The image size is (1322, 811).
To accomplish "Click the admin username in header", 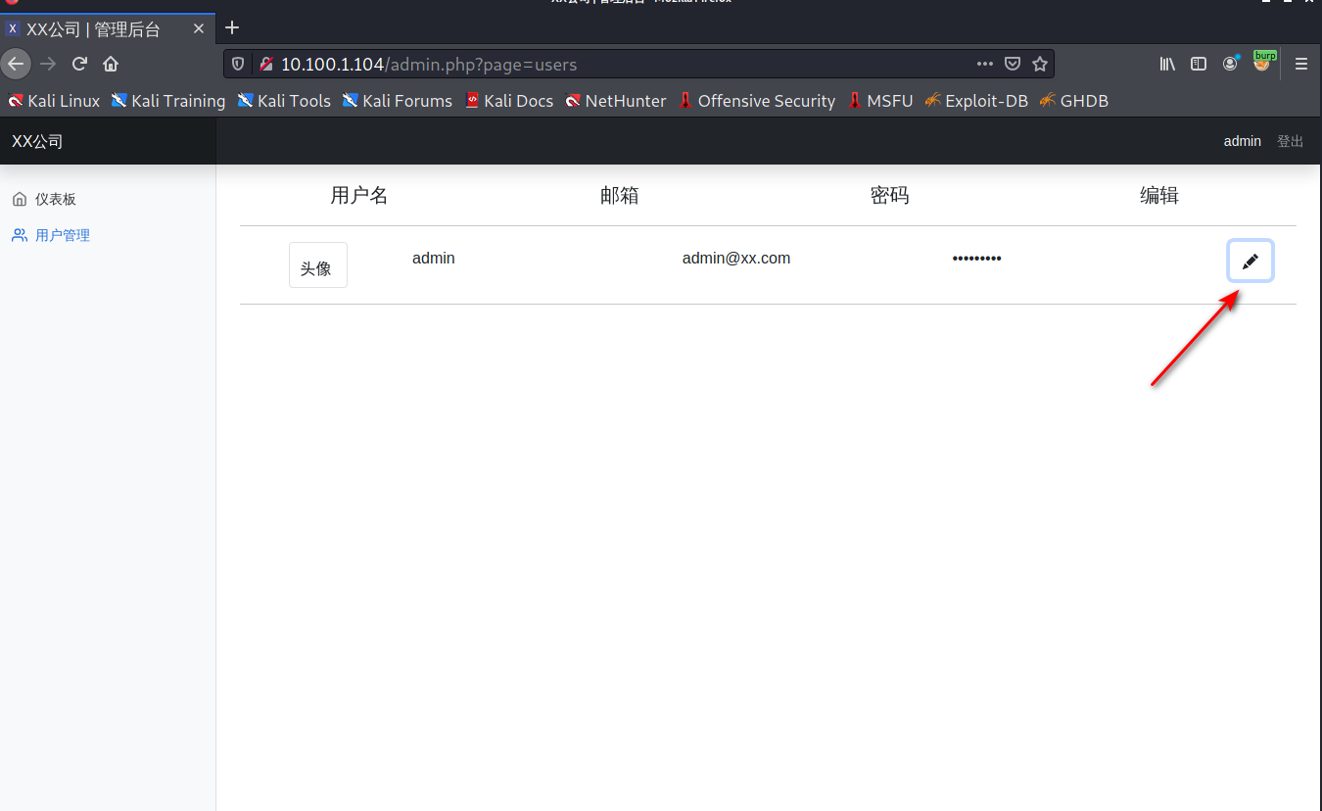I will click(x=1242, y=141).
